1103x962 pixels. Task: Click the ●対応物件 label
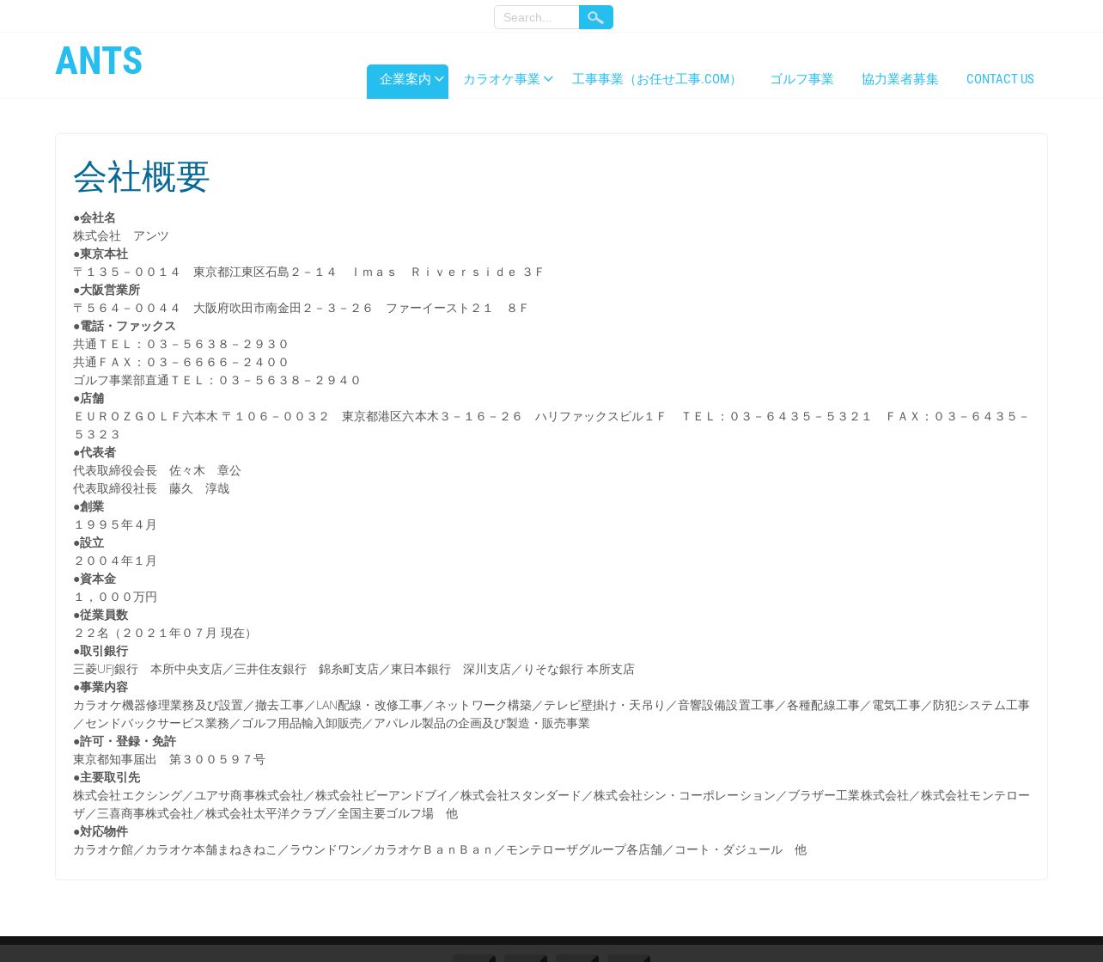click(x=101, y=831)
